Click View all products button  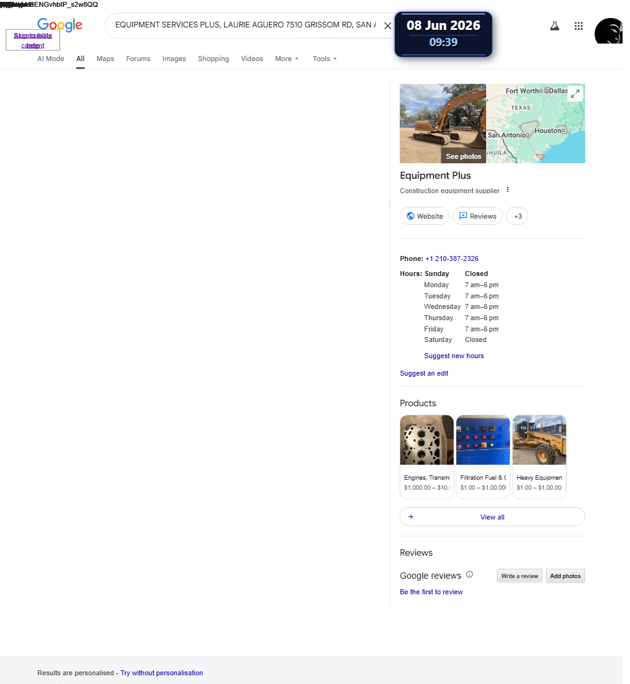click(492, 517)
